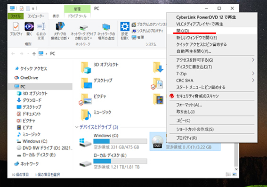This screenshot has width=267, height=187.
Task: Select クイック アクセス in navigation pane
Action: point(31,69)
